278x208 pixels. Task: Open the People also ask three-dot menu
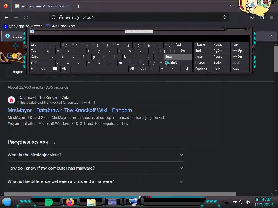(x=54, y=142)
